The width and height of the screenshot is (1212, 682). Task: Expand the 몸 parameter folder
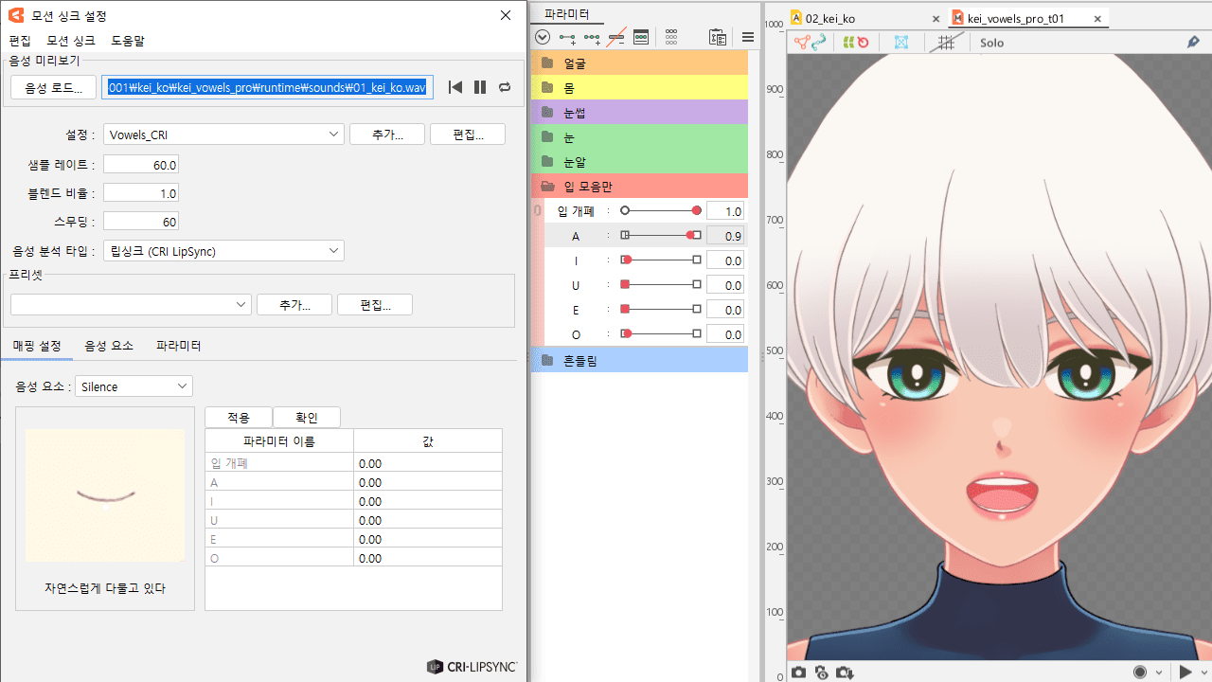click(x=546, y=88)
